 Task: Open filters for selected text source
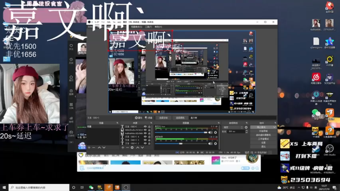(149, 118)
